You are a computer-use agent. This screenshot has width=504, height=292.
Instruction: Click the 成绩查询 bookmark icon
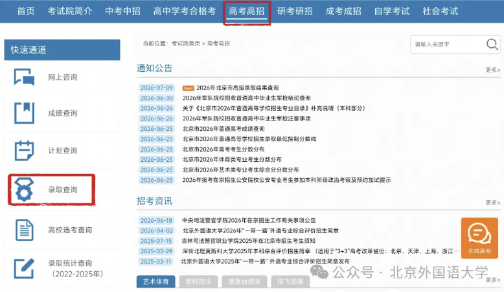[x=24, y=113]
